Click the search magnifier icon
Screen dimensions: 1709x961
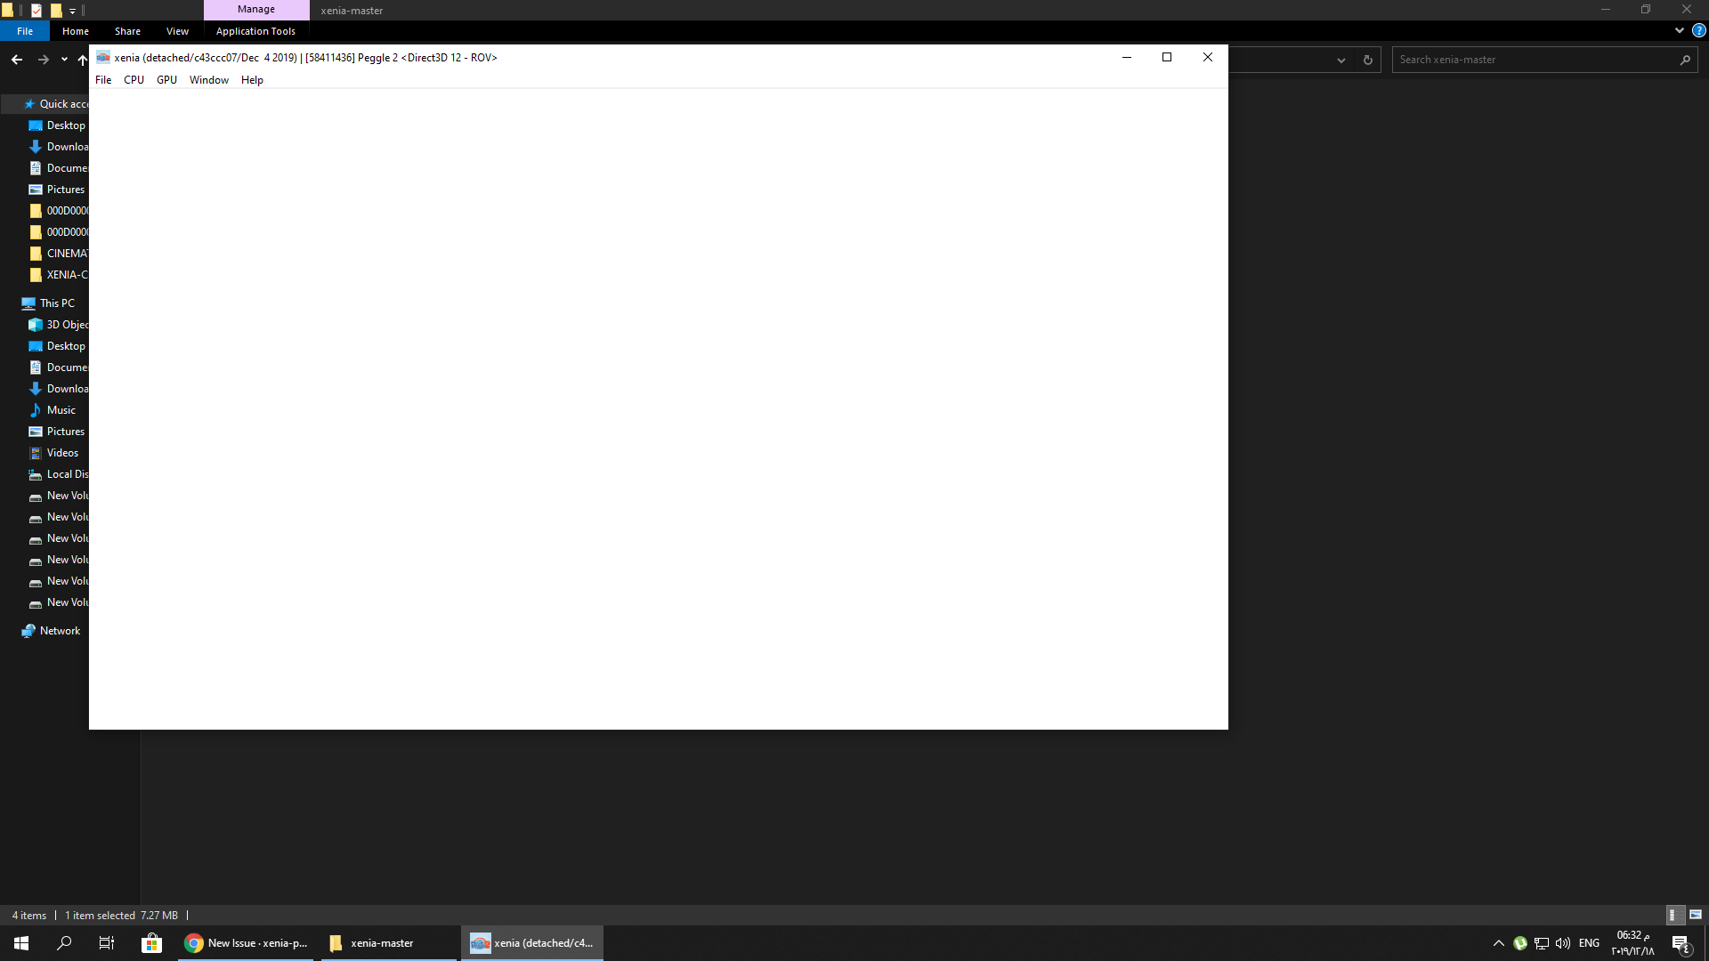click(x=1685, y=60)
